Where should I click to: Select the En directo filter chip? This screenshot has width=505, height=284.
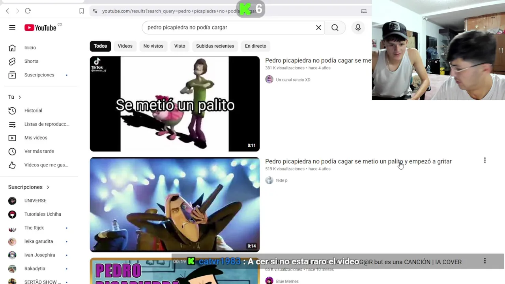[256, 46]
